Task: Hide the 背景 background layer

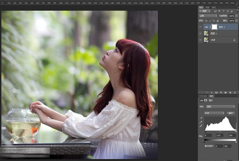Action: (x=200, y=40)
